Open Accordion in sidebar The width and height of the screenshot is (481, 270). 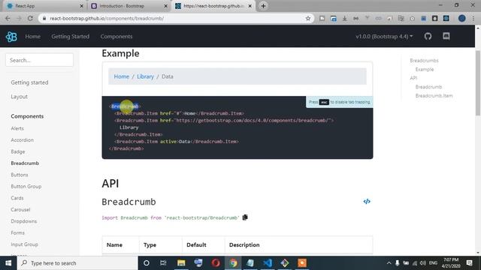tap(22, 140)
